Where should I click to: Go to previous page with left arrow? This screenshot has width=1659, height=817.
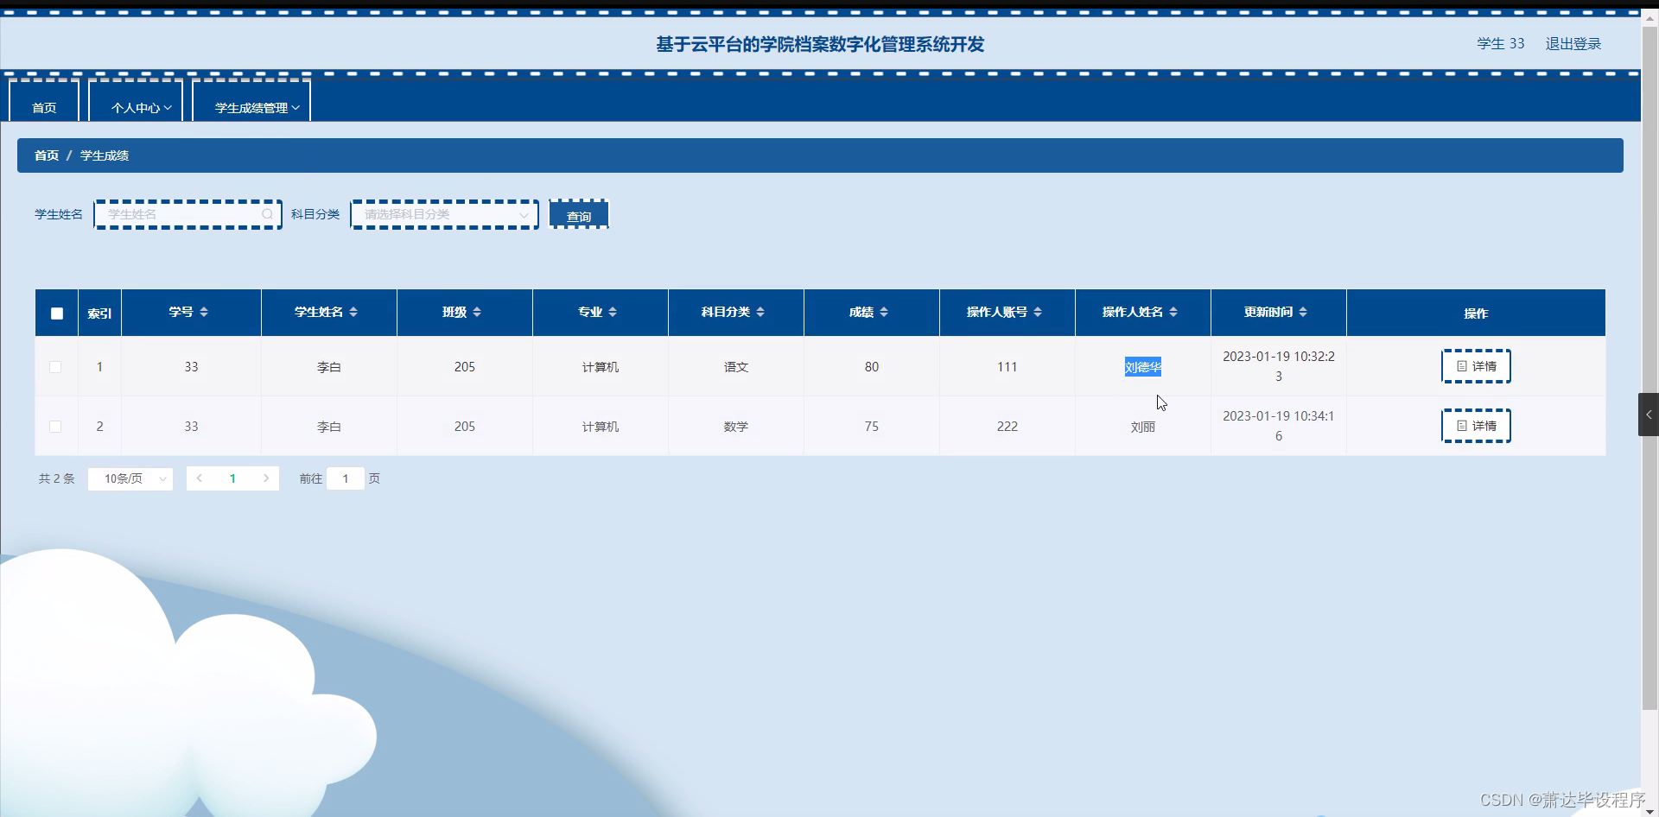click(x=200, y=478)
